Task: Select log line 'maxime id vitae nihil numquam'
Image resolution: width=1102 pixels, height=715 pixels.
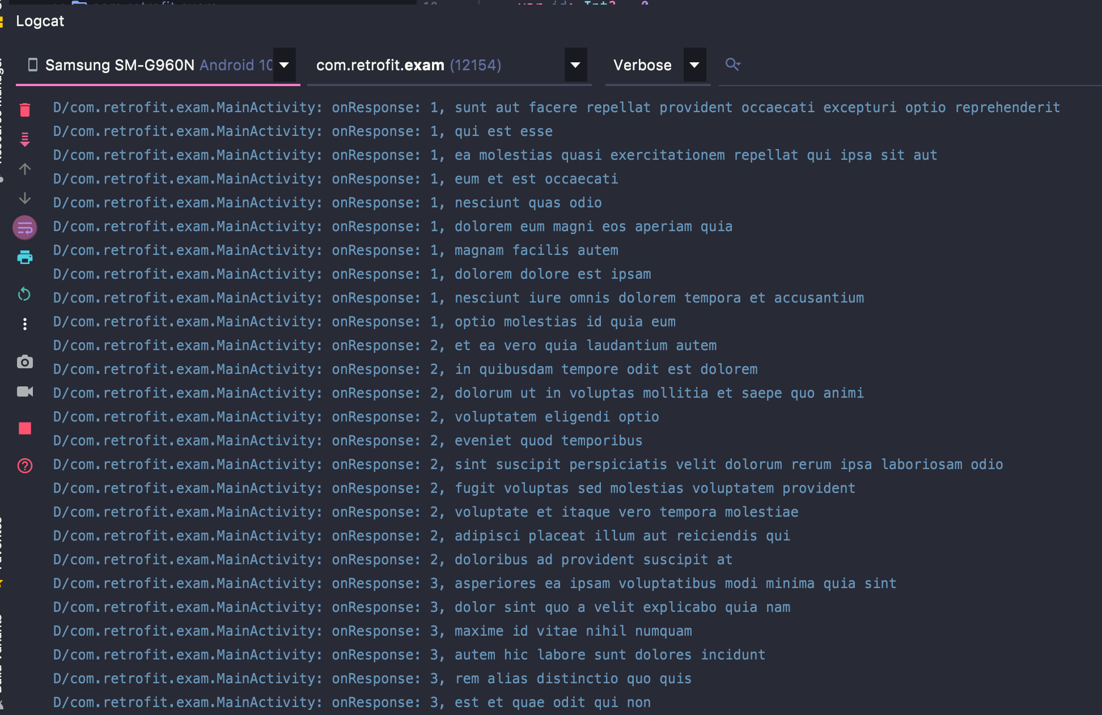Action: coord(573,631)
